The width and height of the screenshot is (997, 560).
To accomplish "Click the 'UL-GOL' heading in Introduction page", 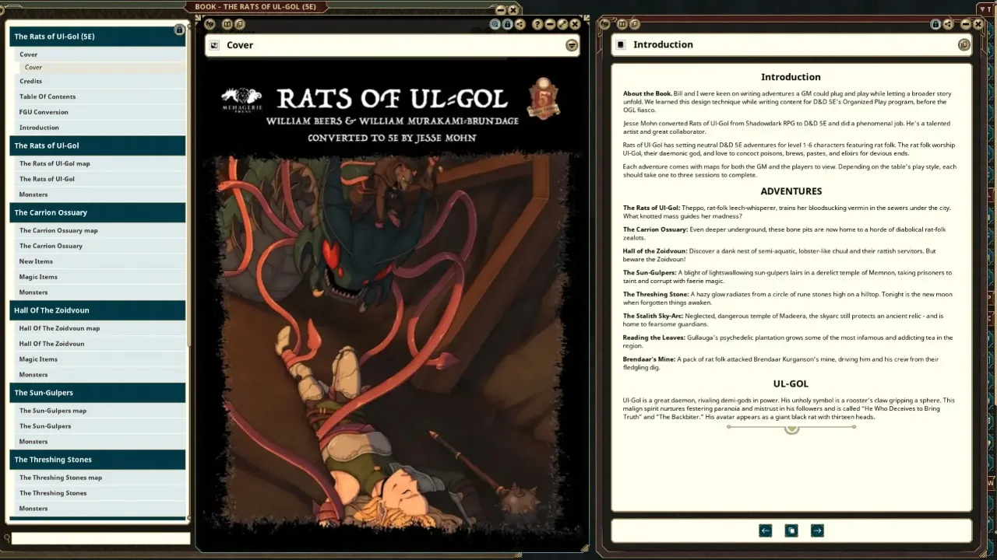I will [791, 383].
